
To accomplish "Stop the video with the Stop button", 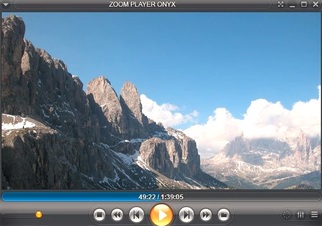I will coord(99,215).
